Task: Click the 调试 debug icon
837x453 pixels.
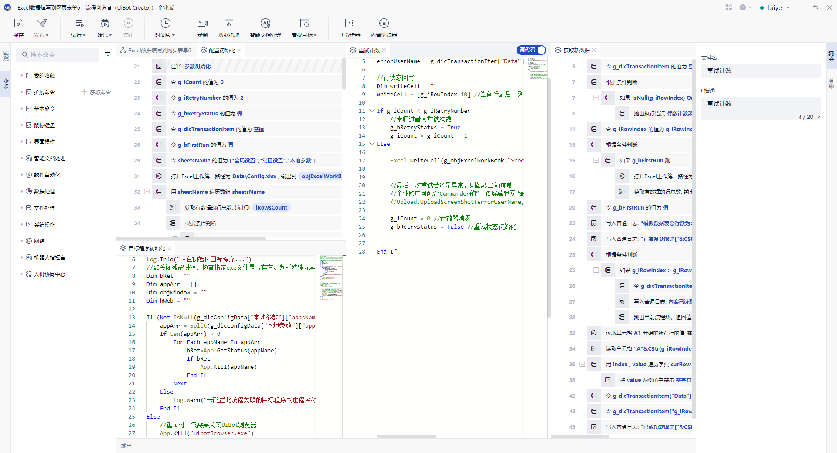Action: [105, 24]
